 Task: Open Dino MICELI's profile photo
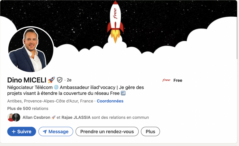[x=31, y=49]
